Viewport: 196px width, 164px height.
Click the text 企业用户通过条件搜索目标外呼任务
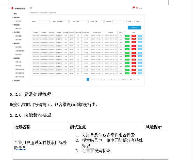pyautogui.click(x=40, y=145)
